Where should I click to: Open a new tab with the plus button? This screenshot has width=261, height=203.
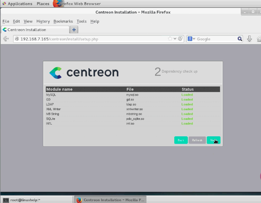[74, 30]
